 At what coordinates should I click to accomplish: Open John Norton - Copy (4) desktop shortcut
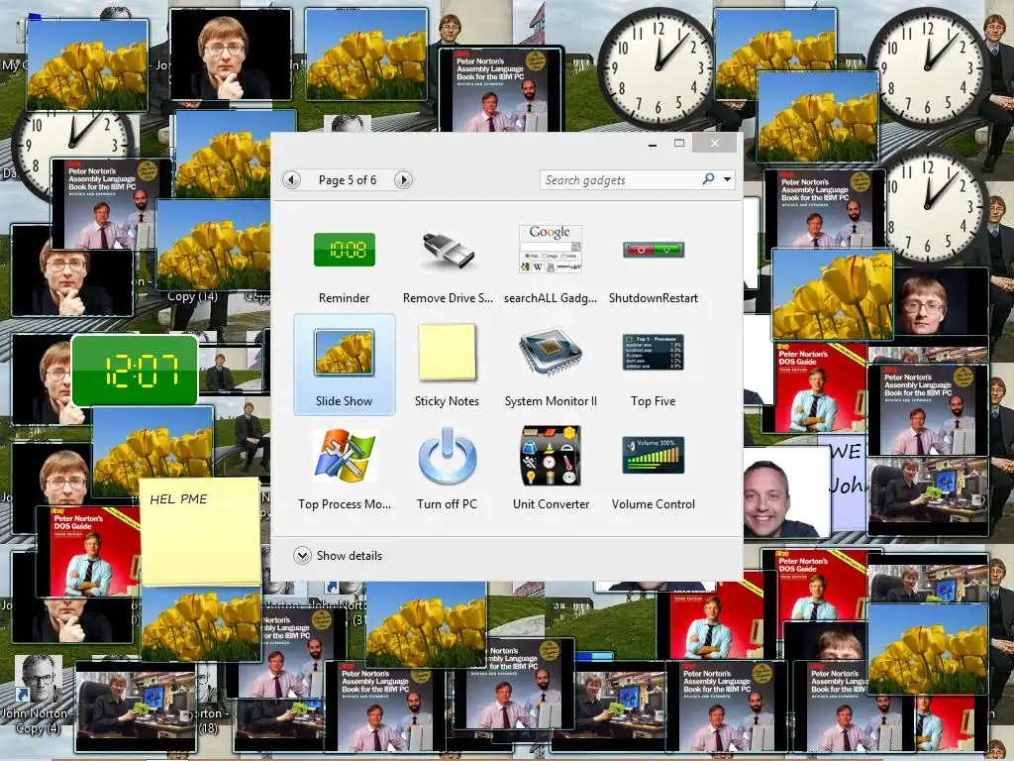pos(38,696)
